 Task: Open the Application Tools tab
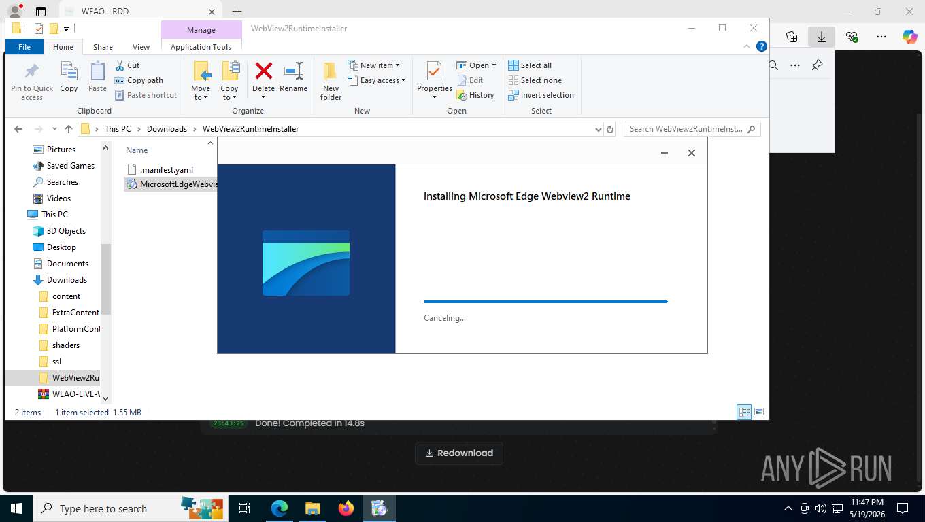point(201,47)
